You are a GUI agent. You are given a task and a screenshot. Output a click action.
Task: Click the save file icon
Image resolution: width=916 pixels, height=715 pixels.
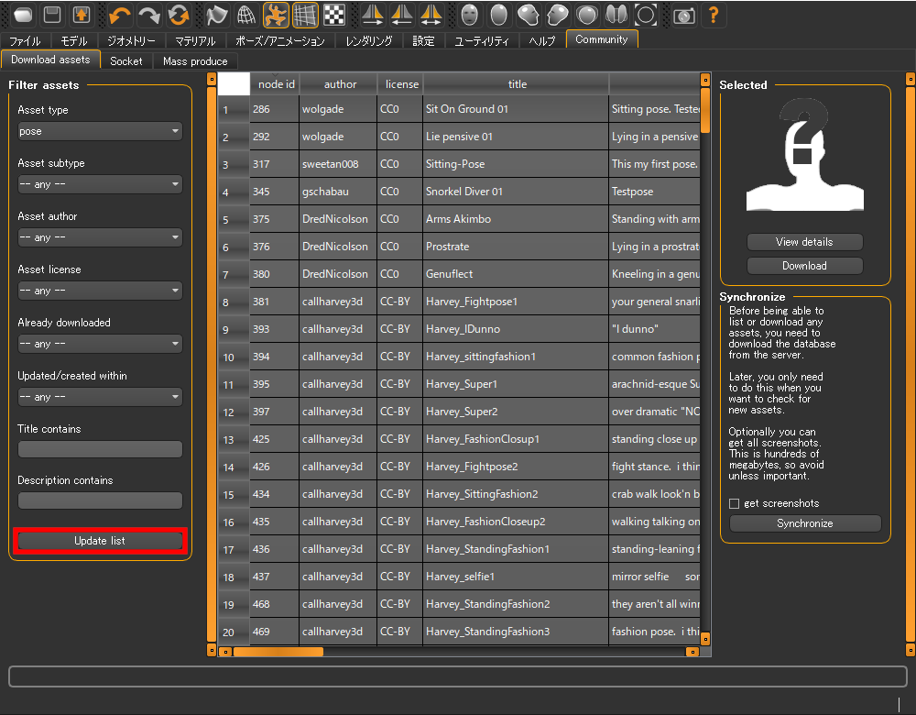(52, 15)
